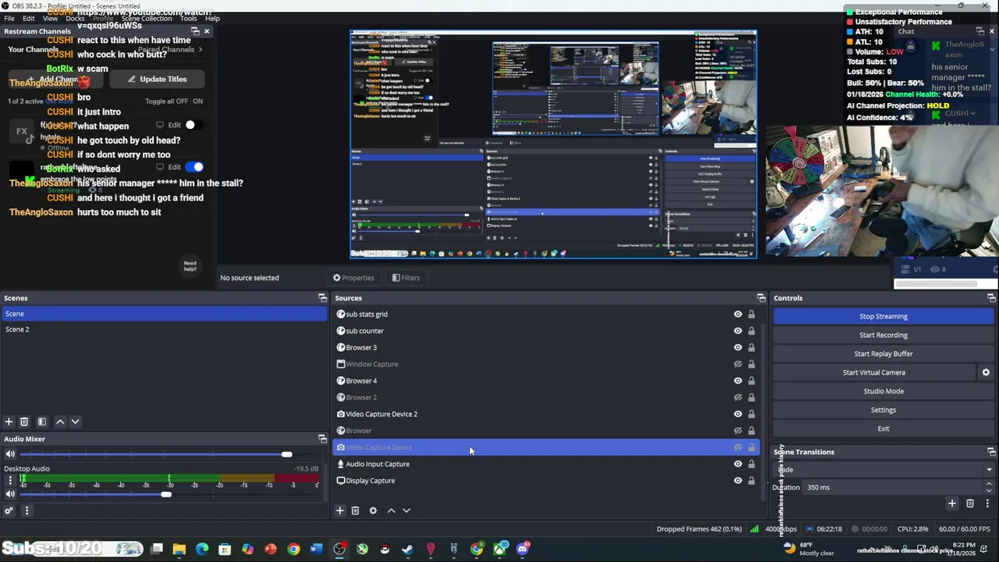The height and width of the screenshot is (562, 999).
Task: Open the Fade transition dropdown
Action: coord(883,470)
